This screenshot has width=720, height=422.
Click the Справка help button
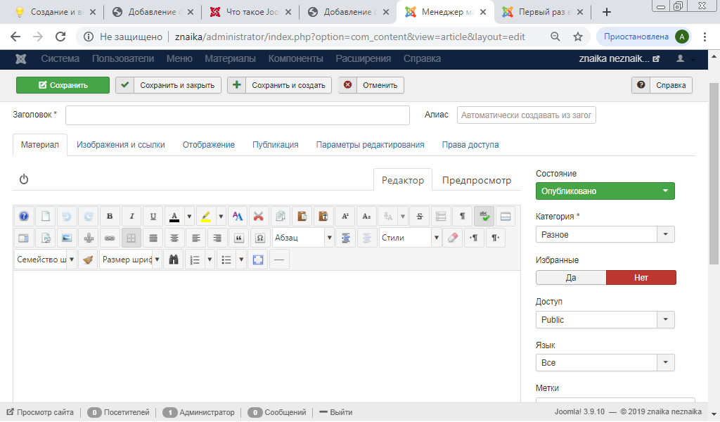tap(662, 85)
